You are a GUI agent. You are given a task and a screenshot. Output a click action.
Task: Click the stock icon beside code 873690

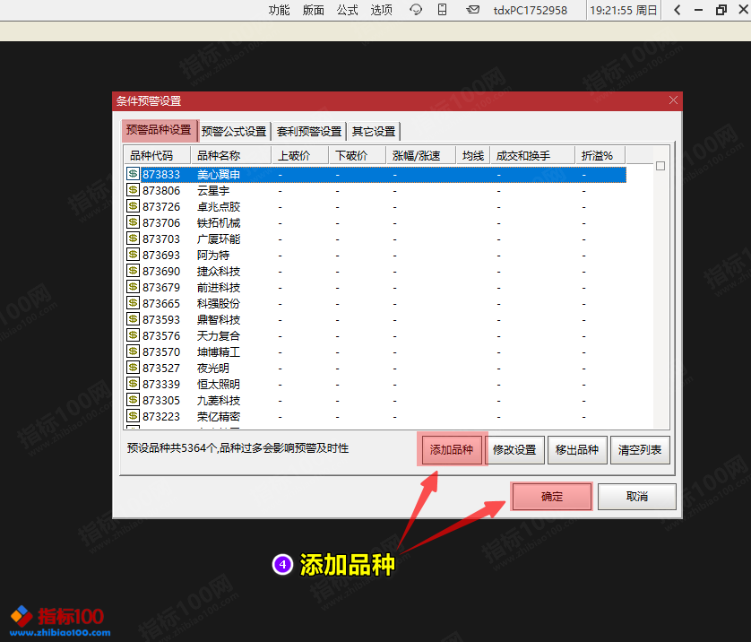click(x=133, y=271)
